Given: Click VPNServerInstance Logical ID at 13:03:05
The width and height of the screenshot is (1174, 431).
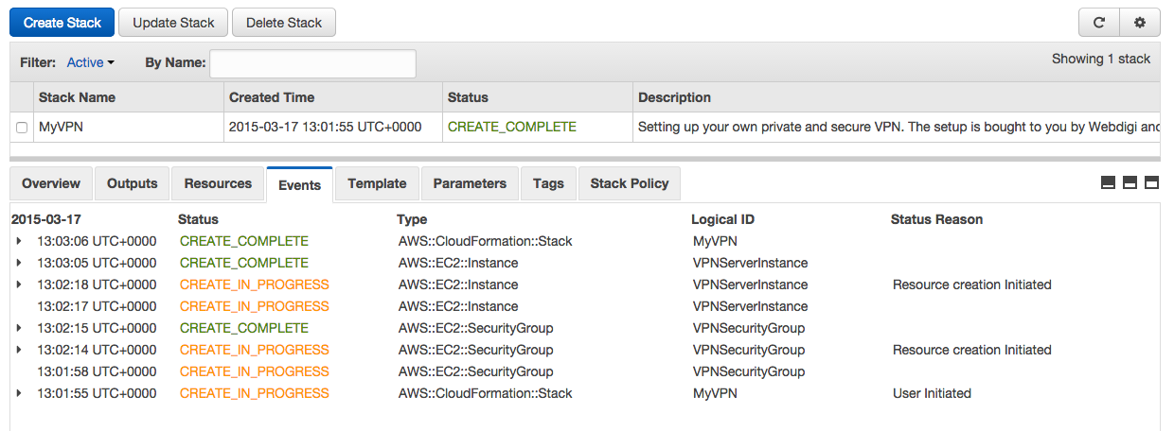Looking at the screenshot, I should click(x=751, y=263).
